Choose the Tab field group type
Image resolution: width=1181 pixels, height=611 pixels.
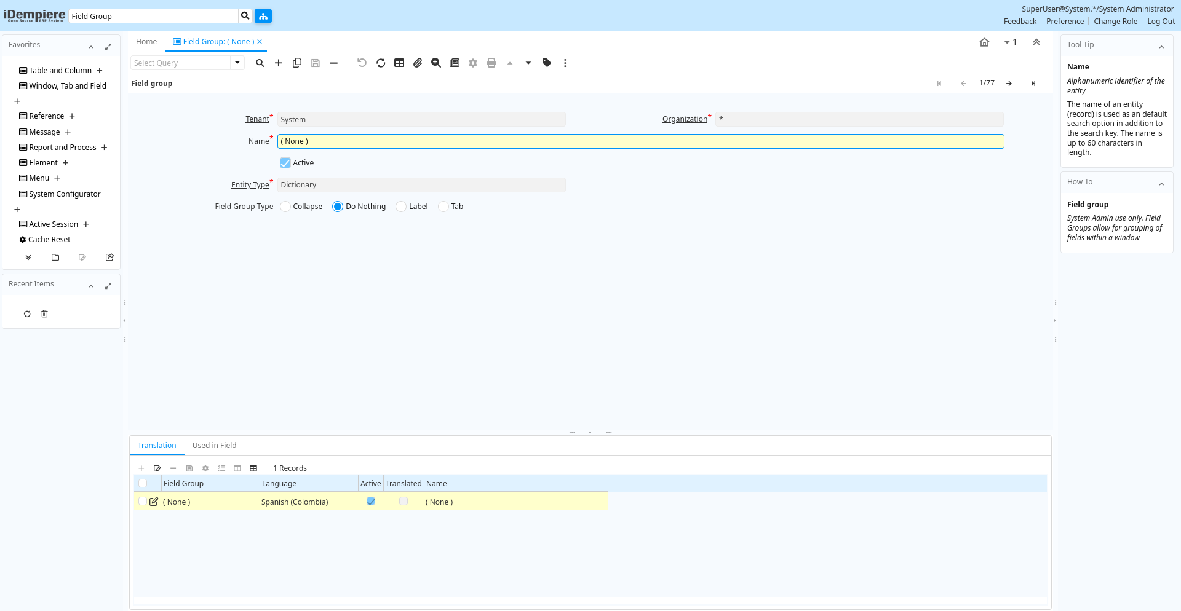tap(443, 207)
